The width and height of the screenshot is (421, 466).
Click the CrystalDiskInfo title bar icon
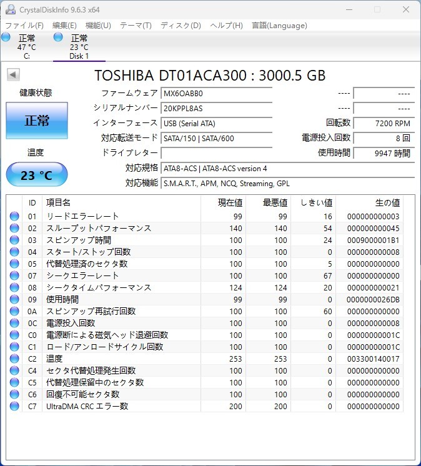tap(11, 9)
